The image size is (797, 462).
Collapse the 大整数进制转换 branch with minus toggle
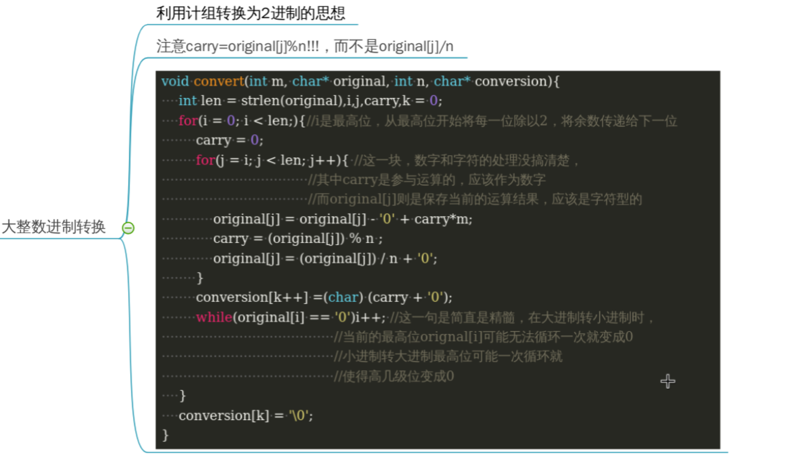point(128,228)
